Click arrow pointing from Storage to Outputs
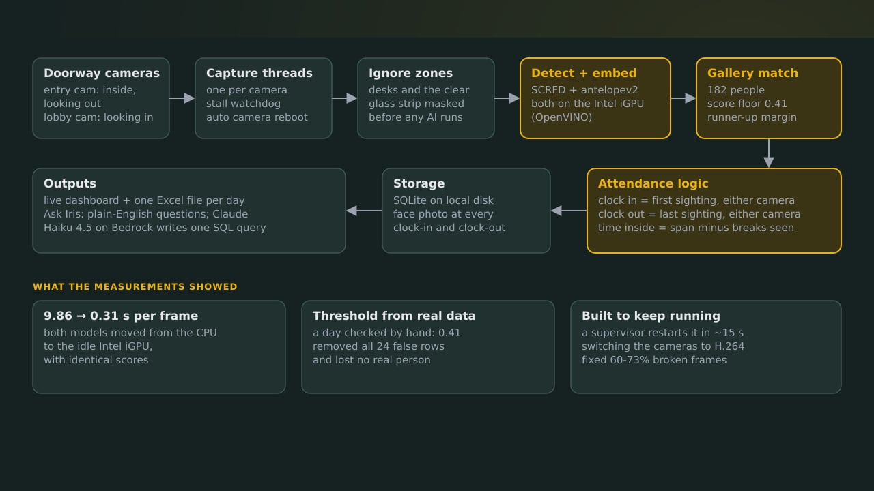874x491 pixels. (x=364, y=211)
